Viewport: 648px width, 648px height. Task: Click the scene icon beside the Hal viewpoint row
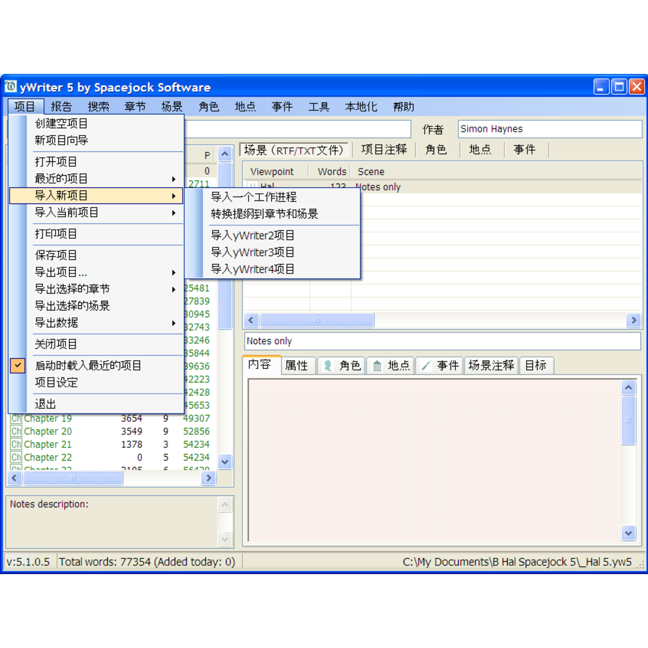pos(252,186)
